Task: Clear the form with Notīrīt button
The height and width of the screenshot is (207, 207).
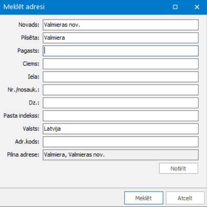Action: pos(179,168)
